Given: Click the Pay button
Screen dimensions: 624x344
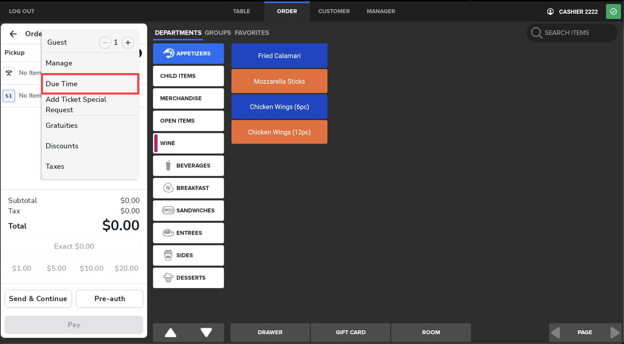Looking at the screenshot, I should [74, 325].
